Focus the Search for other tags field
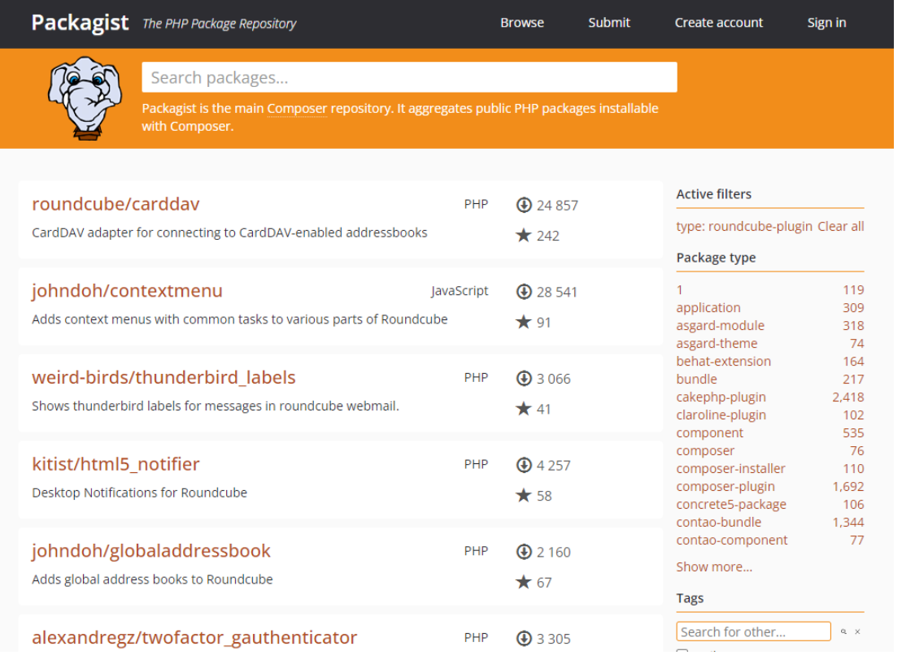 click(754, 631)
